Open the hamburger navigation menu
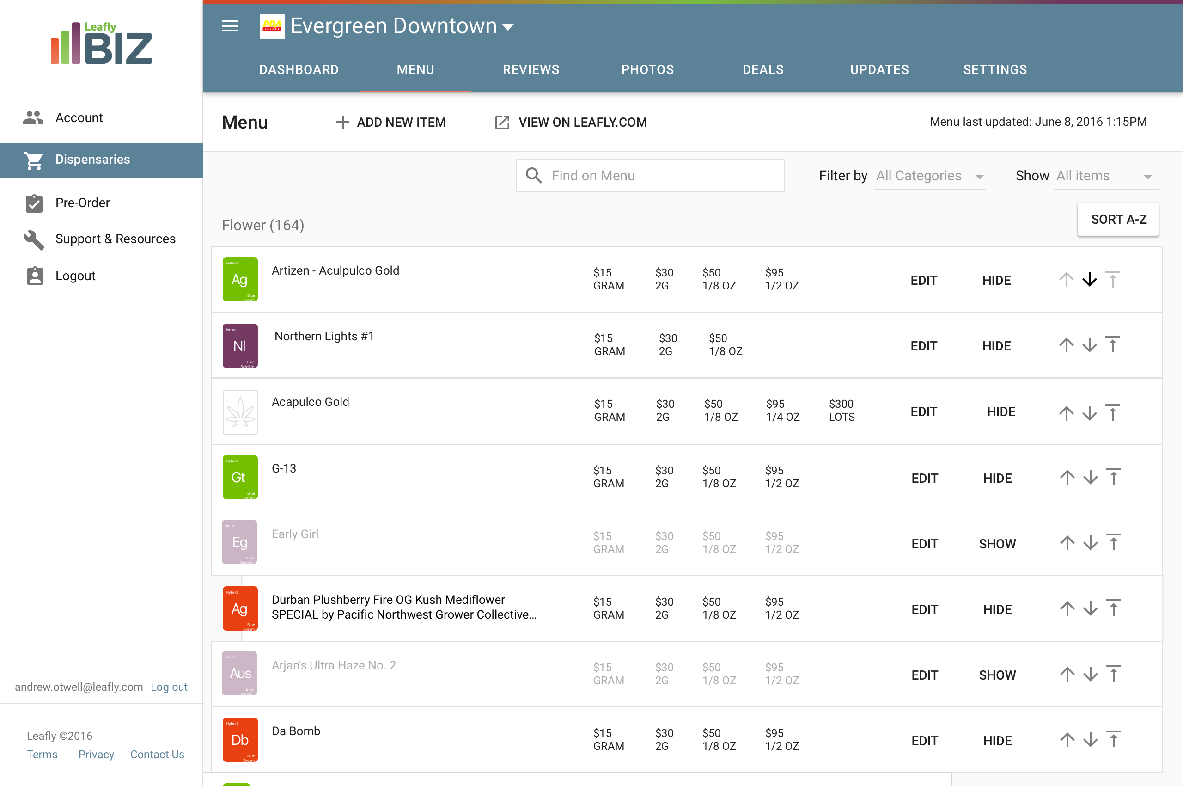The width and height of the screenshot is (1183, 786). pos(230,26)
